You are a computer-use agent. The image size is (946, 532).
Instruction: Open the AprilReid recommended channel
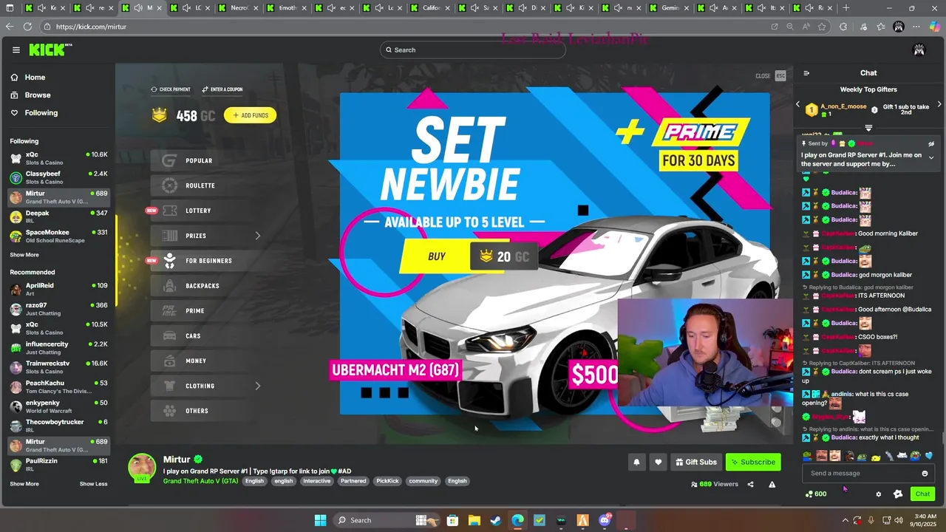tap(58, 289)
